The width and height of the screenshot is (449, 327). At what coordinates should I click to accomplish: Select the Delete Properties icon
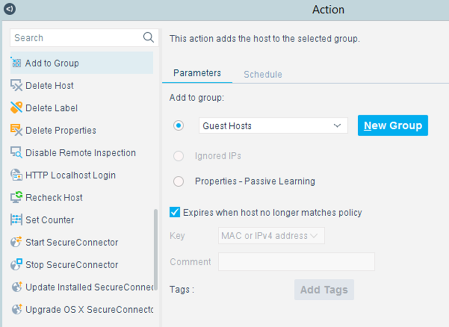pyautogui.click(x=16, y=130)
